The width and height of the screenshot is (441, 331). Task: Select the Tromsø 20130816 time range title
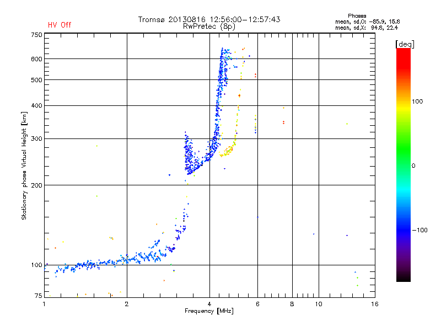(209, 19)
